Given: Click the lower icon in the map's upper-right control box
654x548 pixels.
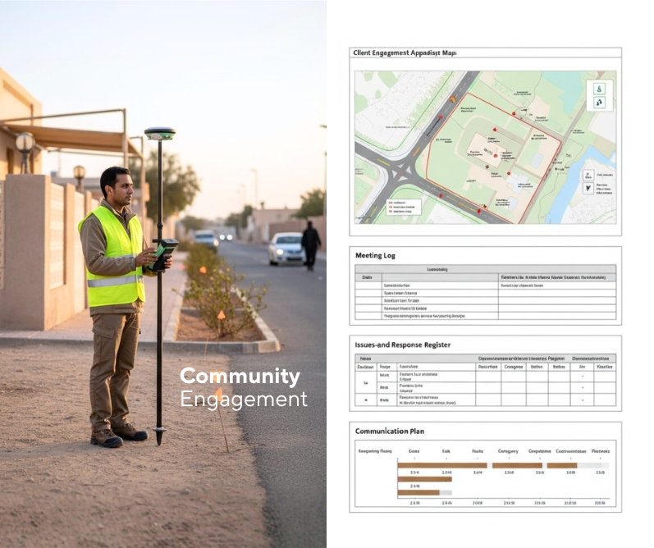Looking at the screenshot, I should point(599,103).
